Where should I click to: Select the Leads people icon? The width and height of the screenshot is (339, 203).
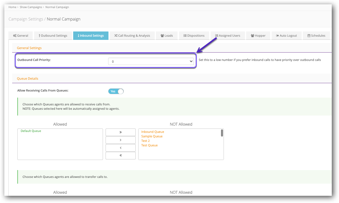[162, 36]
